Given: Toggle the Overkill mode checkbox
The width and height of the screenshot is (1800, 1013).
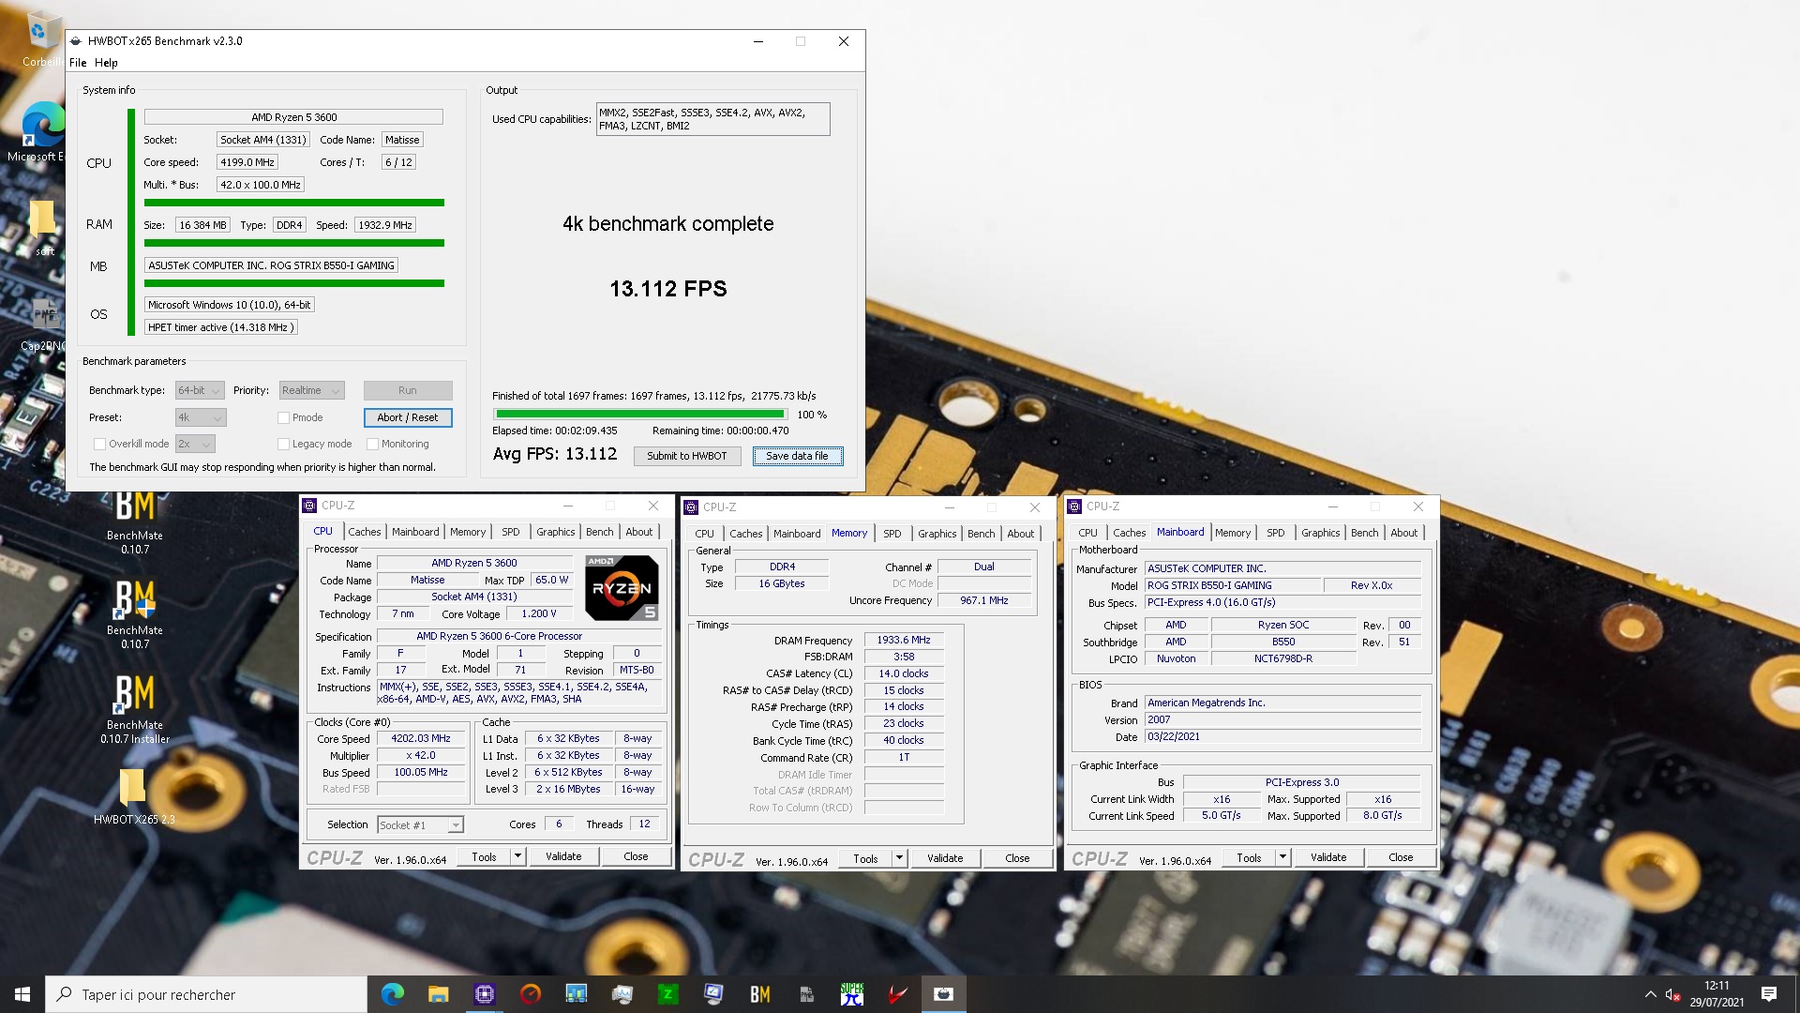Looking at the screenshot, I should click(99, 445).
